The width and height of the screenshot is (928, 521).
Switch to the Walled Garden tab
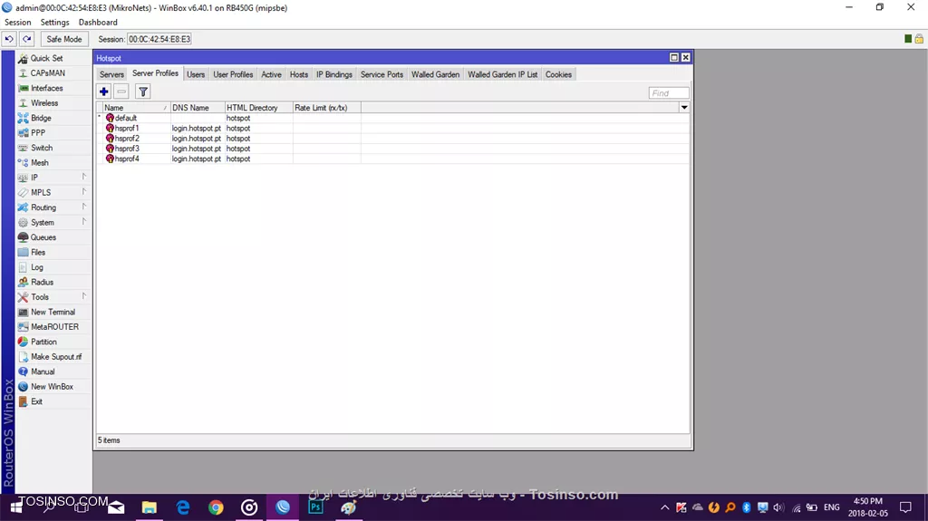[436, 74]
